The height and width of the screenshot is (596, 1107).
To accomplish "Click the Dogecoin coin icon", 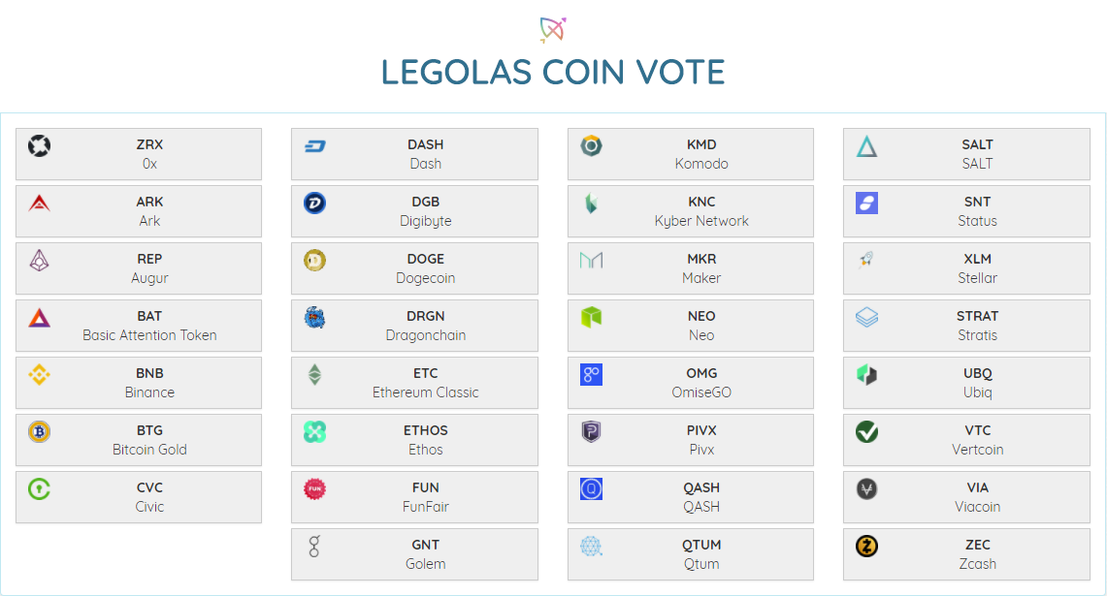I will click(315, 261).
